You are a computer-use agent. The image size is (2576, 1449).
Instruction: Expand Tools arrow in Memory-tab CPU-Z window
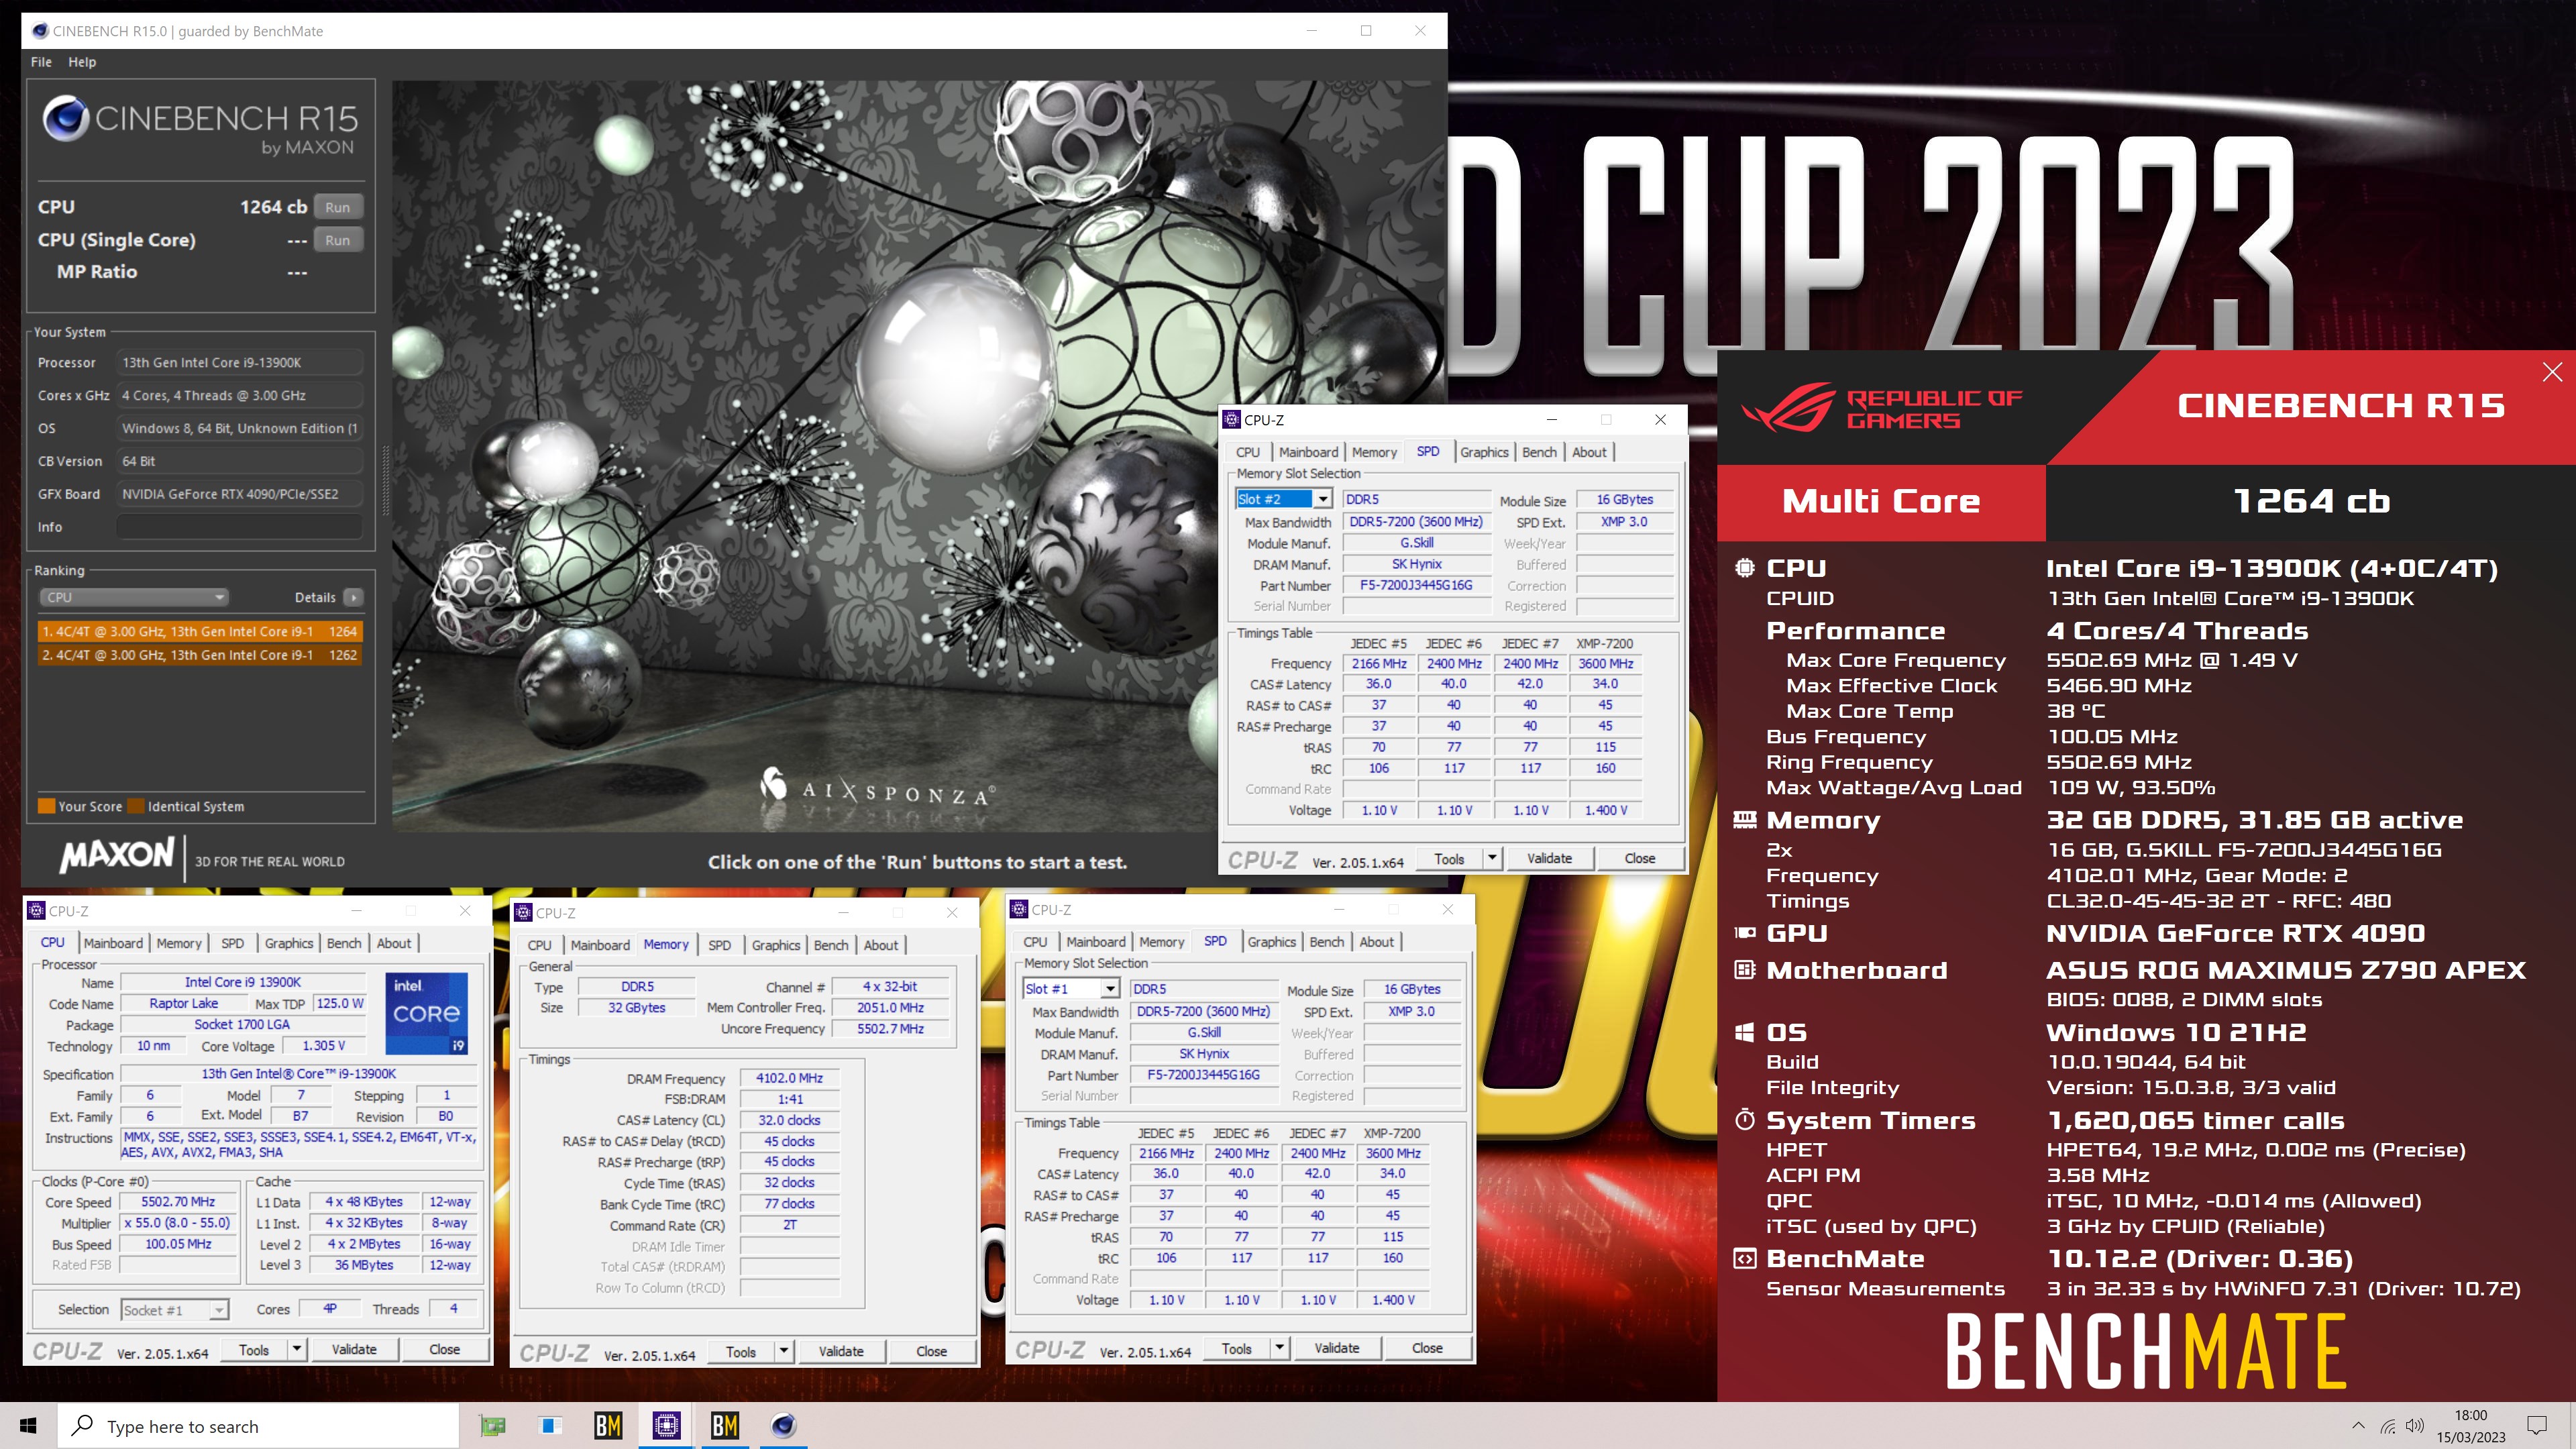784,1351
